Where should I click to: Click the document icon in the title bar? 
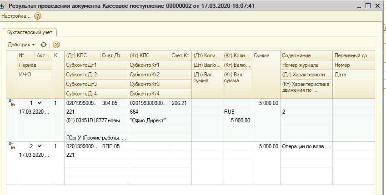(x=4, y=5)
